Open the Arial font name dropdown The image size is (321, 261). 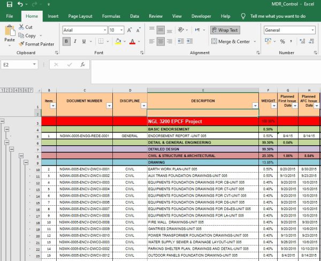104,31
